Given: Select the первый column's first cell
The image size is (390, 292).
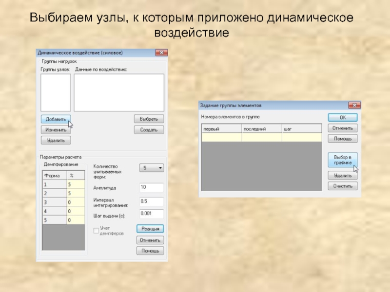Looking at the screenshot, I should click(221, 138).
